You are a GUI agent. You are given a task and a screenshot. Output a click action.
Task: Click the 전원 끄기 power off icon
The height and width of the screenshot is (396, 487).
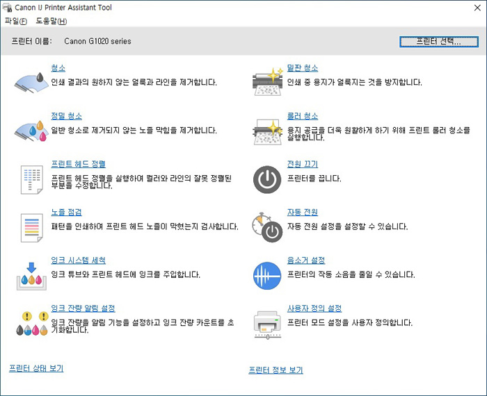pos(267,179)
